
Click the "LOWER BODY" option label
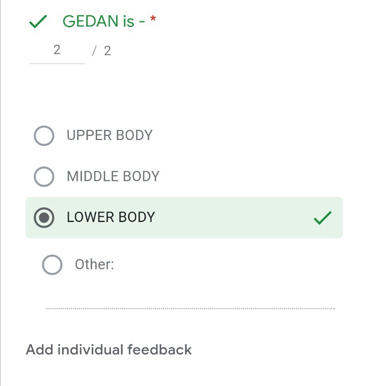pyautogui.click(x=111, y=217)
